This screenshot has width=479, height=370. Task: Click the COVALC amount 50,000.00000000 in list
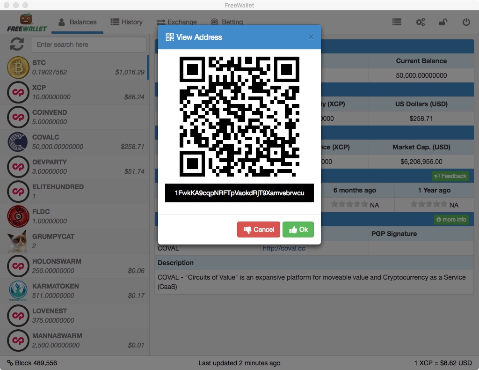(58, 147)
